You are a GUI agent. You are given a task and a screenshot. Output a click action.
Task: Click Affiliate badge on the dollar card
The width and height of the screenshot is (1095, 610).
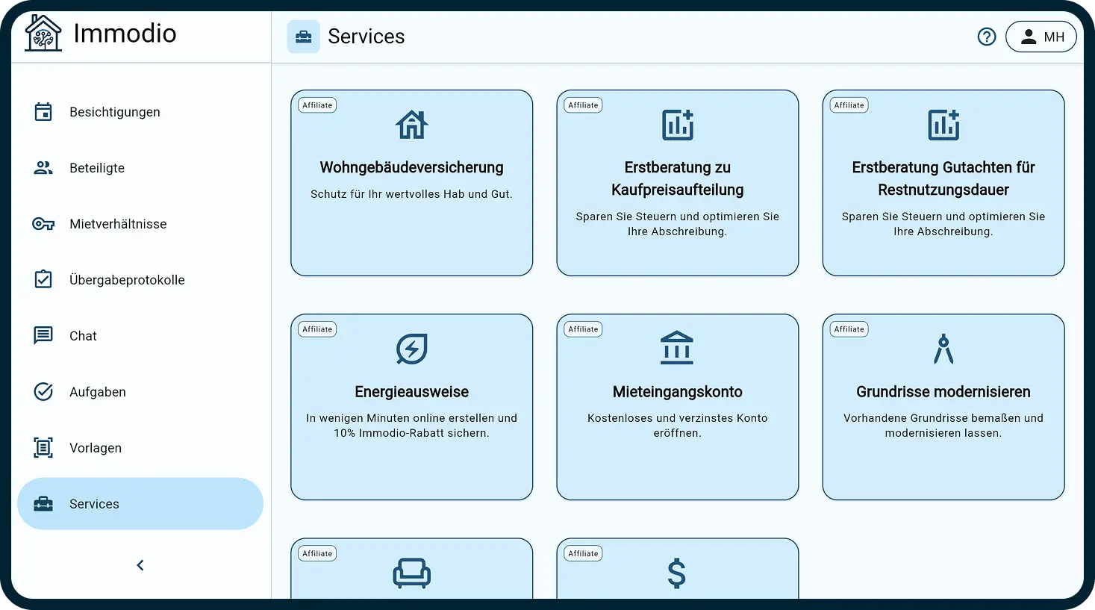(x=583, y=553)
